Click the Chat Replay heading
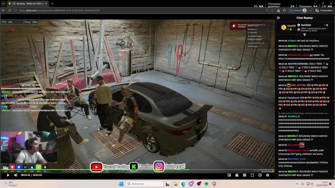Screen dimensions: 335x188 tap(305, 18)
